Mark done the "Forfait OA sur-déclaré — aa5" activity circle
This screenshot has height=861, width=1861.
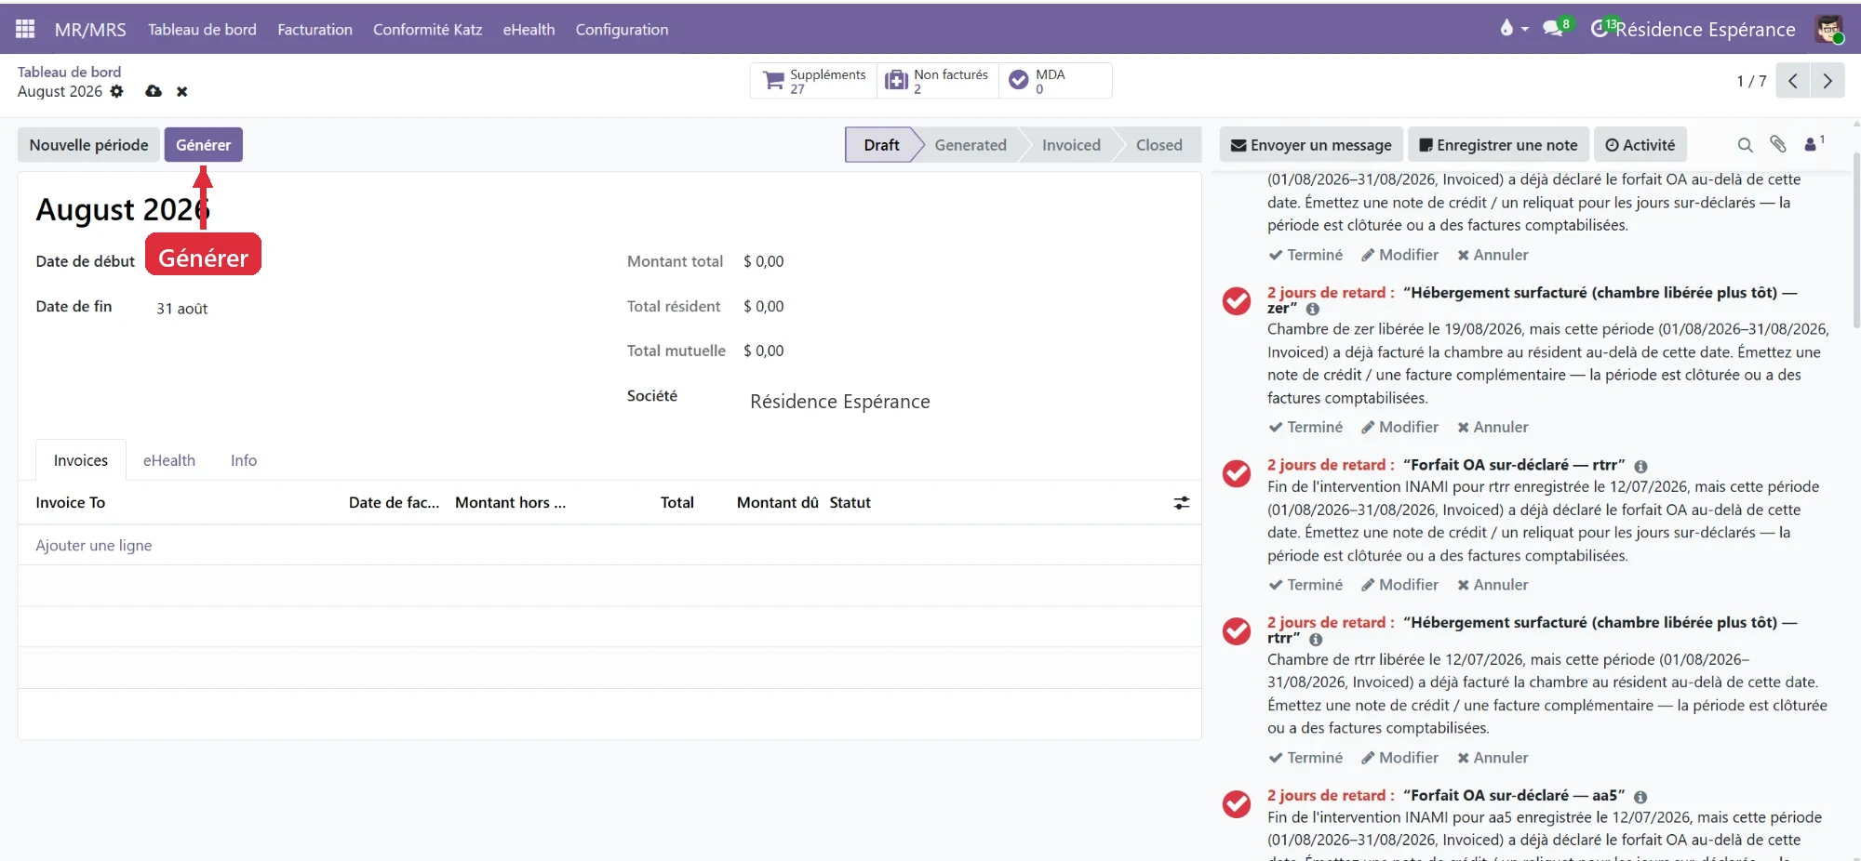1237,804
